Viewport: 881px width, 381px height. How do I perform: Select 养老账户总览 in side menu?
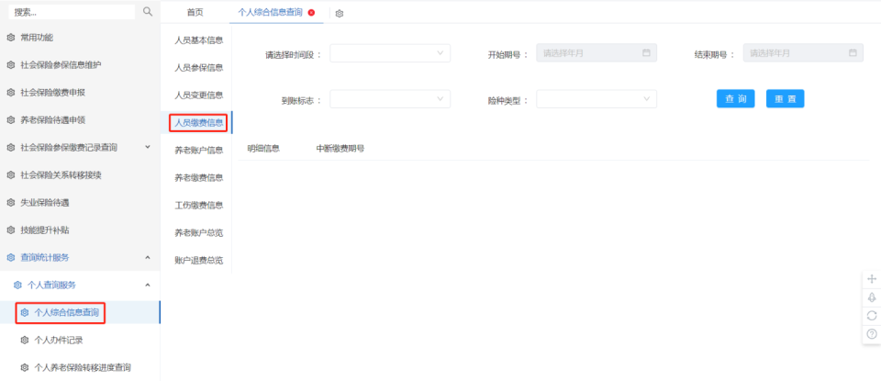199,232
